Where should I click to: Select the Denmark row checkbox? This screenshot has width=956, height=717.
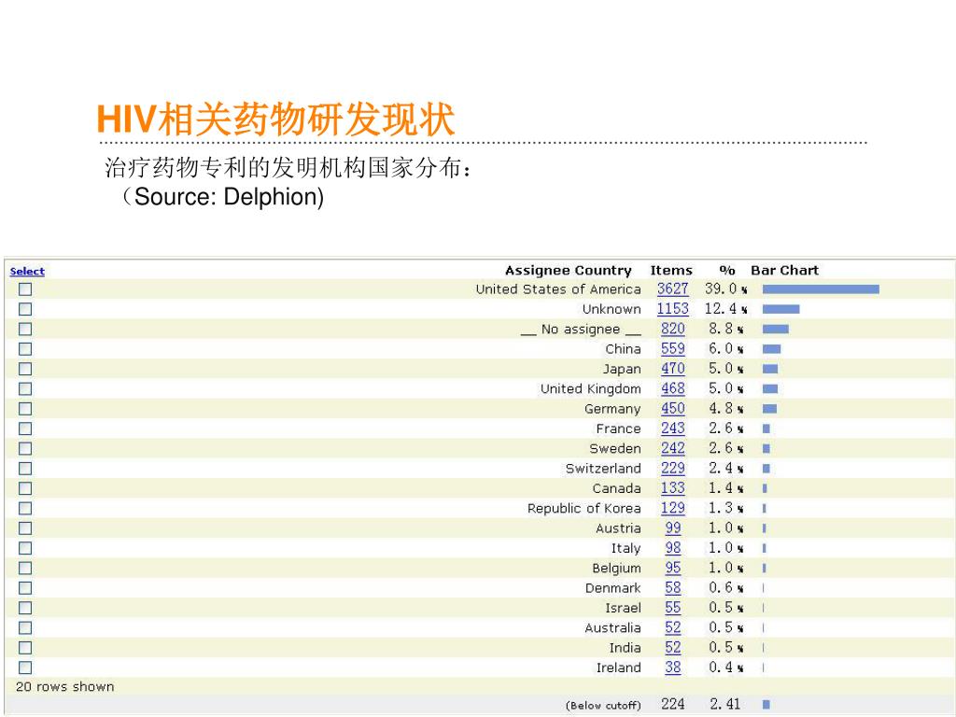pos(25,588)
